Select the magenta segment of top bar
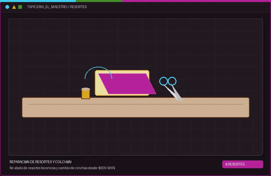Screen dimensions: 271x176 196,1
